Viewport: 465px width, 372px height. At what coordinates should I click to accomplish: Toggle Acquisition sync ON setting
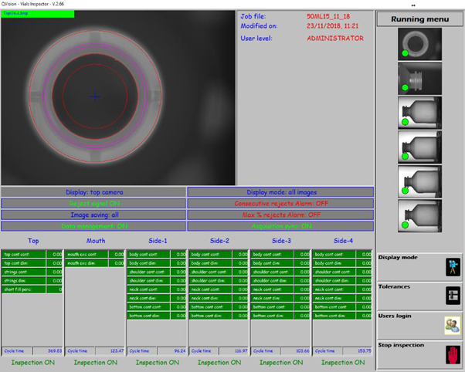point(280,226)
